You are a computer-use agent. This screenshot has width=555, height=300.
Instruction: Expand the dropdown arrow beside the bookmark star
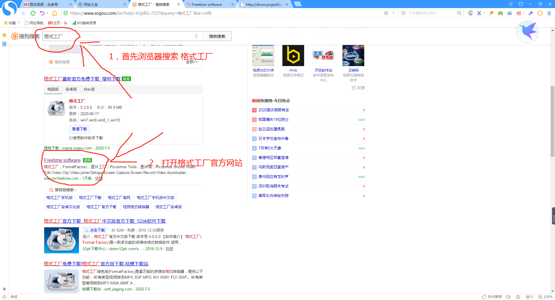[x=393, y=13]
